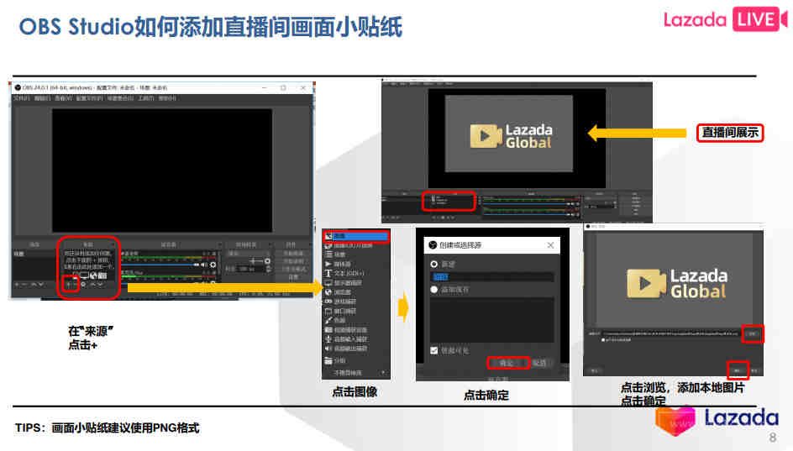Viewport: 793px width, 451px height.
Task: Select media source entry with play icon
Action: click(356, 264)
